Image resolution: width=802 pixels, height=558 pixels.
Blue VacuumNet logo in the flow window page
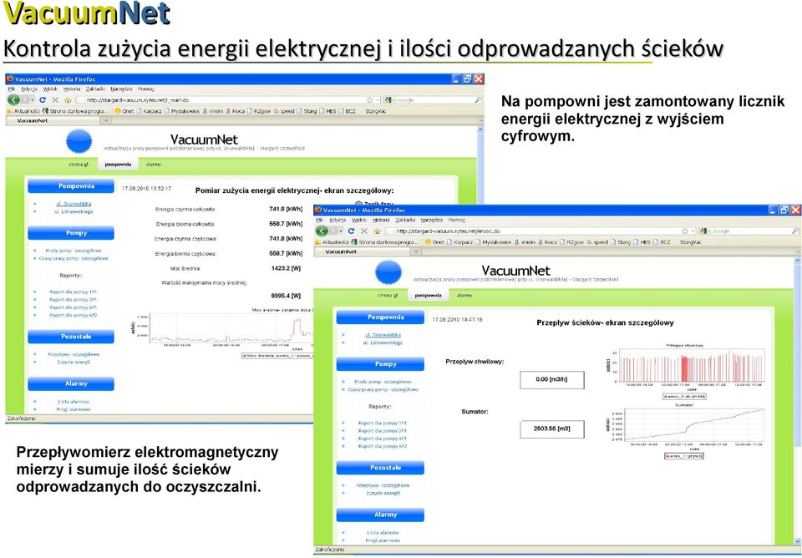(388, 272)
